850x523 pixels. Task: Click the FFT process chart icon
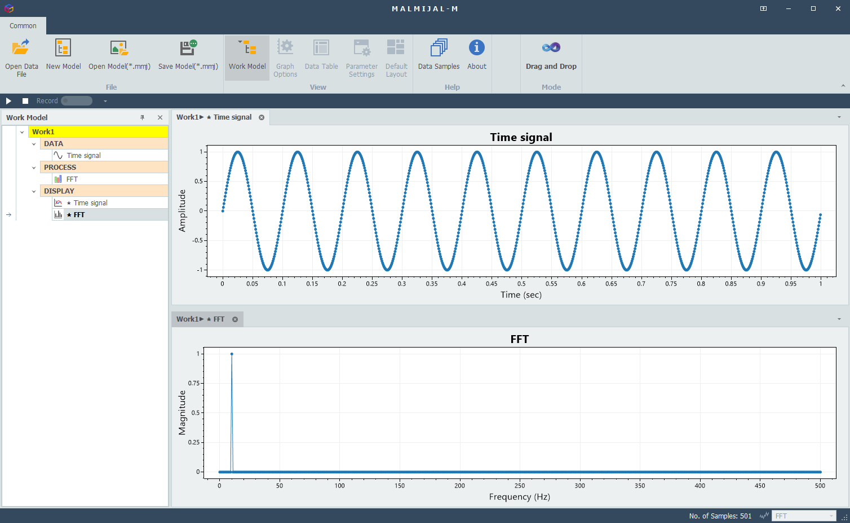coord(58,179)
